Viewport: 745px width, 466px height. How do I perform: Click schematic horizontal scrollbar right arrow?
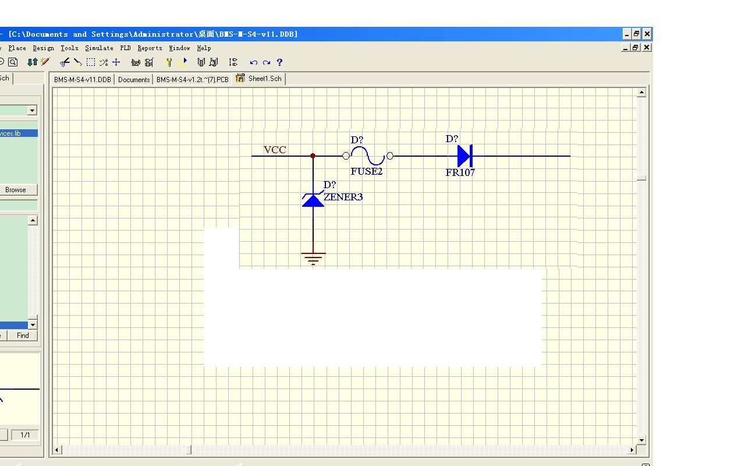click(x=632, y=450)
